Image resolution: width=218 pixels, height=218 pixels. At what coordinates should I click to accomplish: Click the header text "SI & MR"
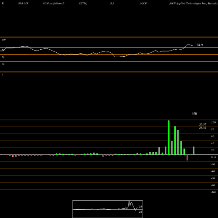[23, 3]
